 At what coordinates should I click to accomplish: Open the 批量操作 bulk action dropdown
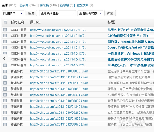tap(13, 13)
